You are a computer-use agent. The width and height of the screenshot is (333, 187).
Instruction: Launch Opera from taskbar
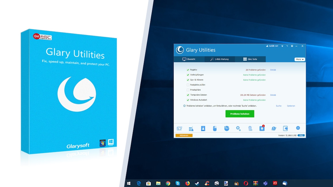pyautogui.click(x=246, y=183)
